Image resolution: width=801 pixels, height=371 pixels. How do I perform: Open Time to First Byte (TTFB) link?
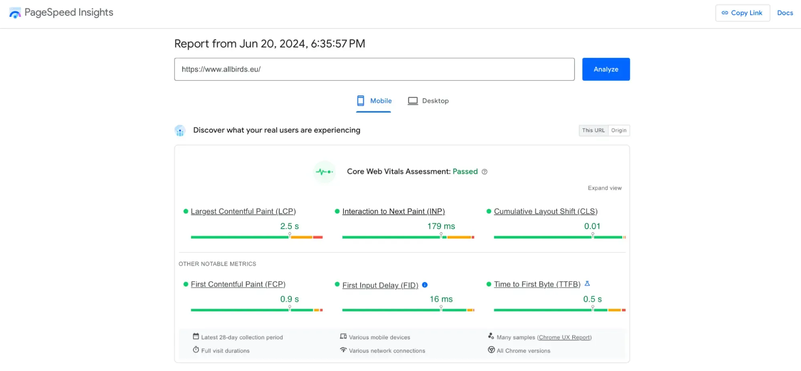click(537, 284)
